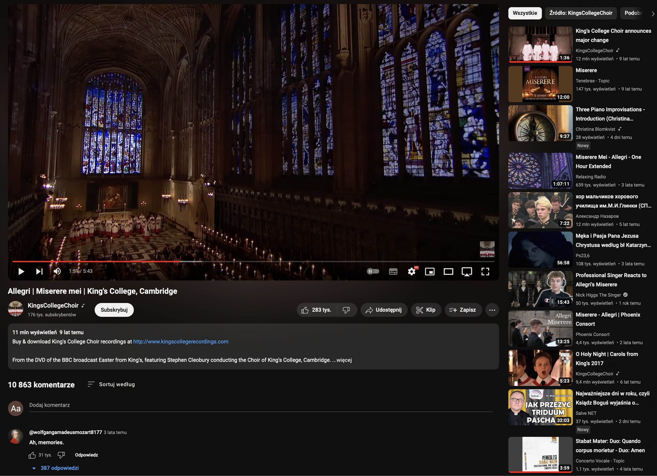Click the Play button in video player
This screenshot has width=657, height=476.
[x=21, y=272]
